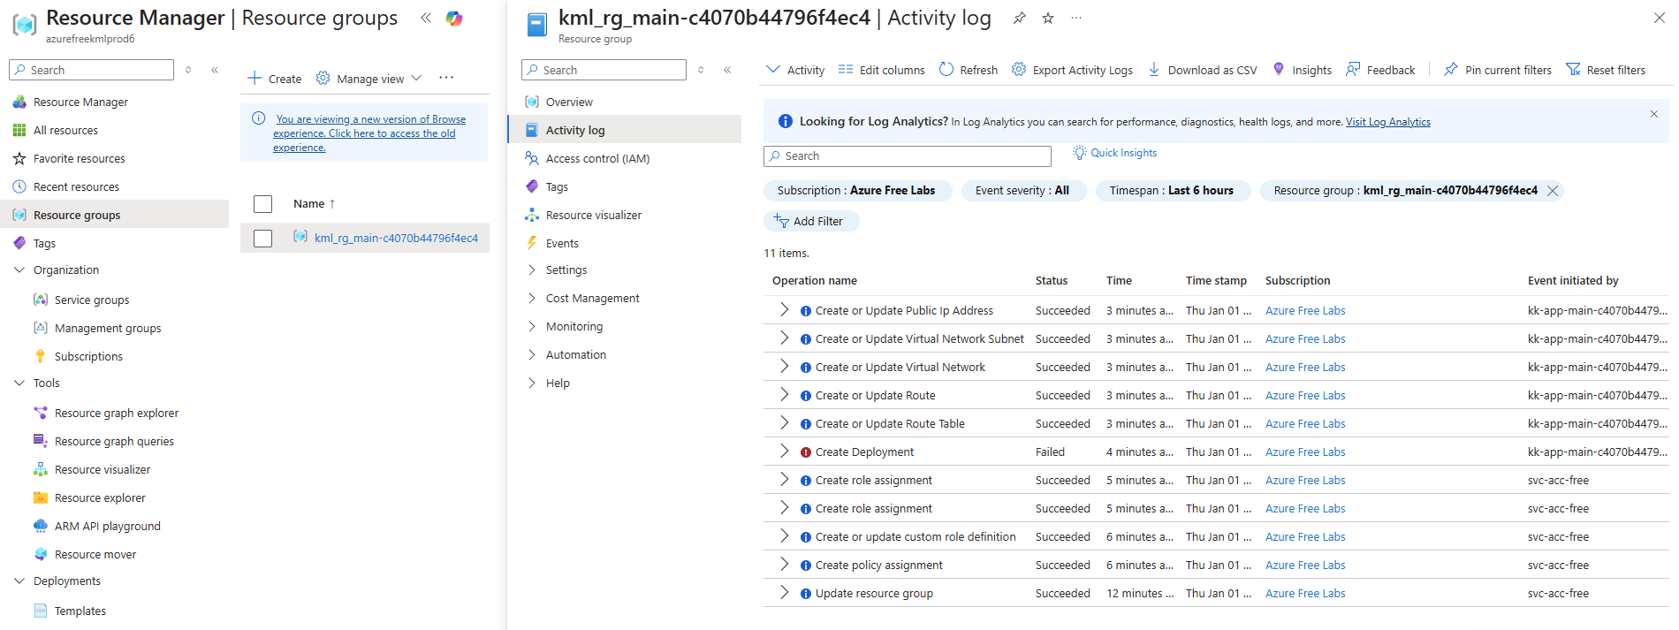This screenshot has width=1679, height=630.
Task: Collapse the Organization section
Action: point(19,269)
